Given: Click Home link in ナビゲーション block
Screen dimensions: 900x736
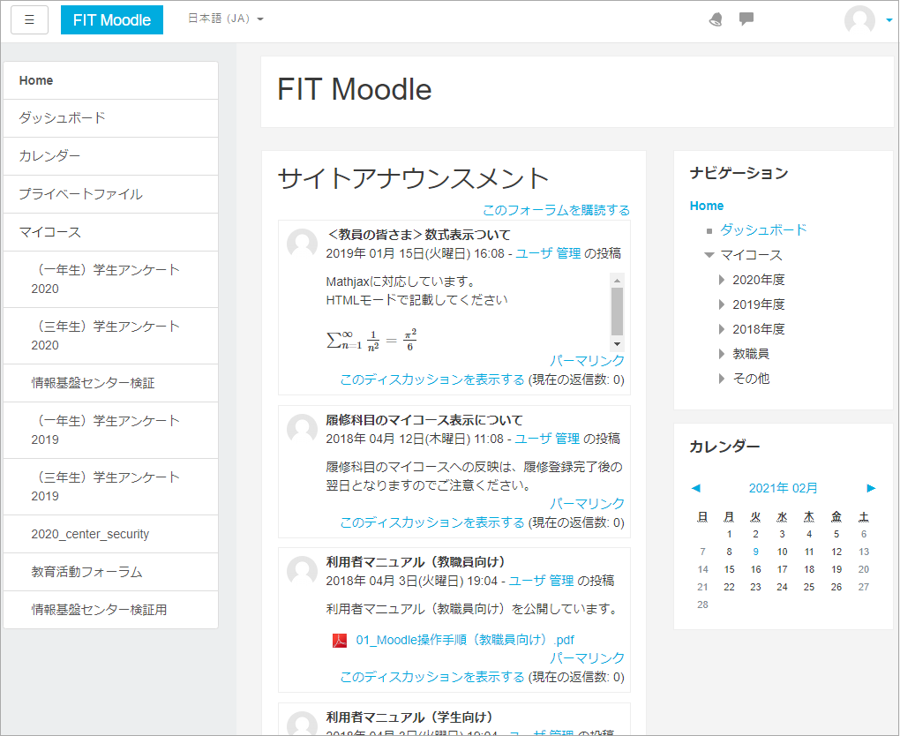Looking at the screenshot, I should point(707,206).
